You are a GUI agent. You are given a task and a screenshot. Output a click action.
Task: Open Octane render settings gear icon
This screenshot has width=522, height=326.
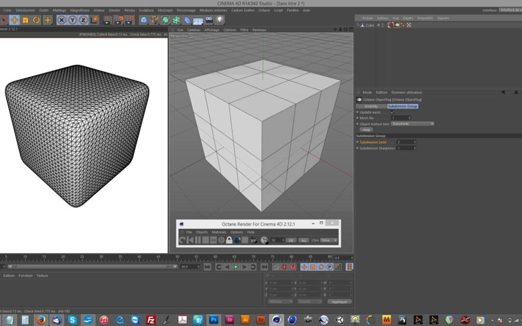pyautogui.click(x=221, y=240)
